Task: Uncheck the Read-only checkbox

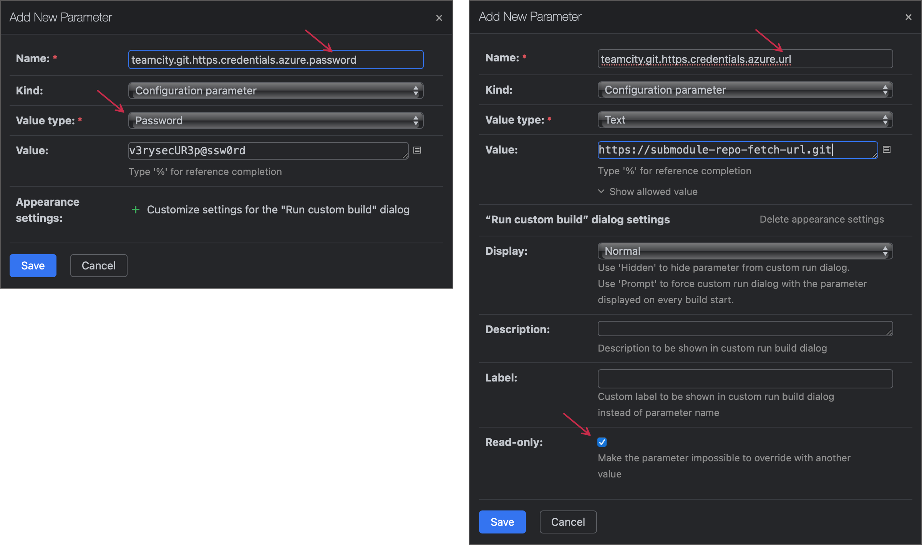Action: [x=602, y=442]
